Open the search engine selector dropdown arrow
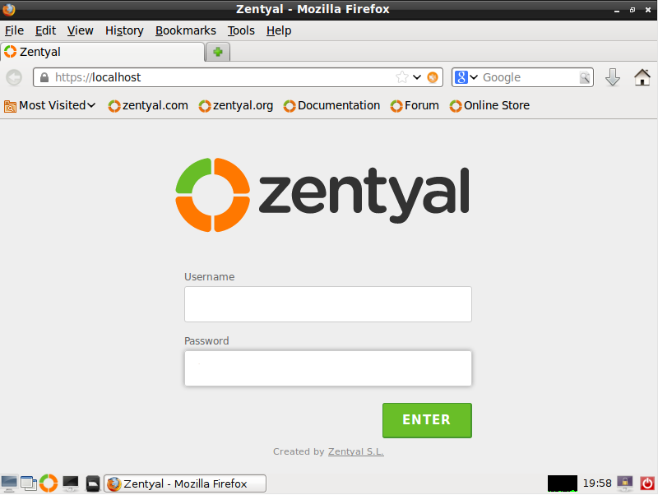 click(474, 77)
